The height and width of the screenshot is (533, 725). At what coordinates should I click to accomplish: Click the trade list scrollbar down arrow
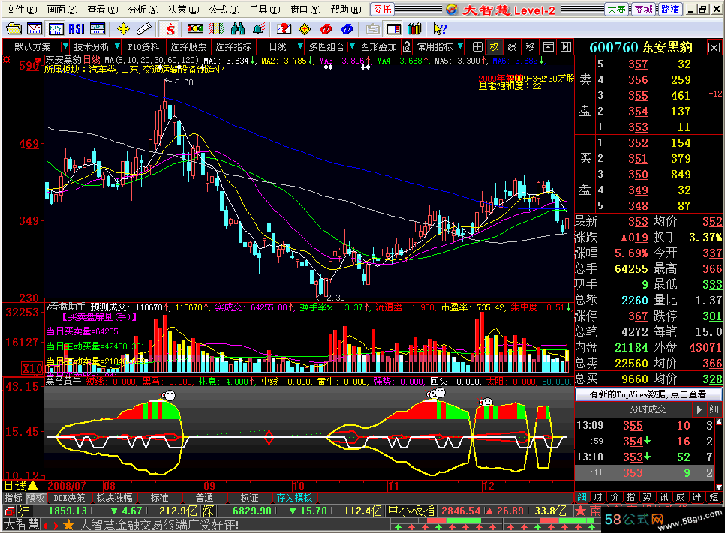point(719,487)
